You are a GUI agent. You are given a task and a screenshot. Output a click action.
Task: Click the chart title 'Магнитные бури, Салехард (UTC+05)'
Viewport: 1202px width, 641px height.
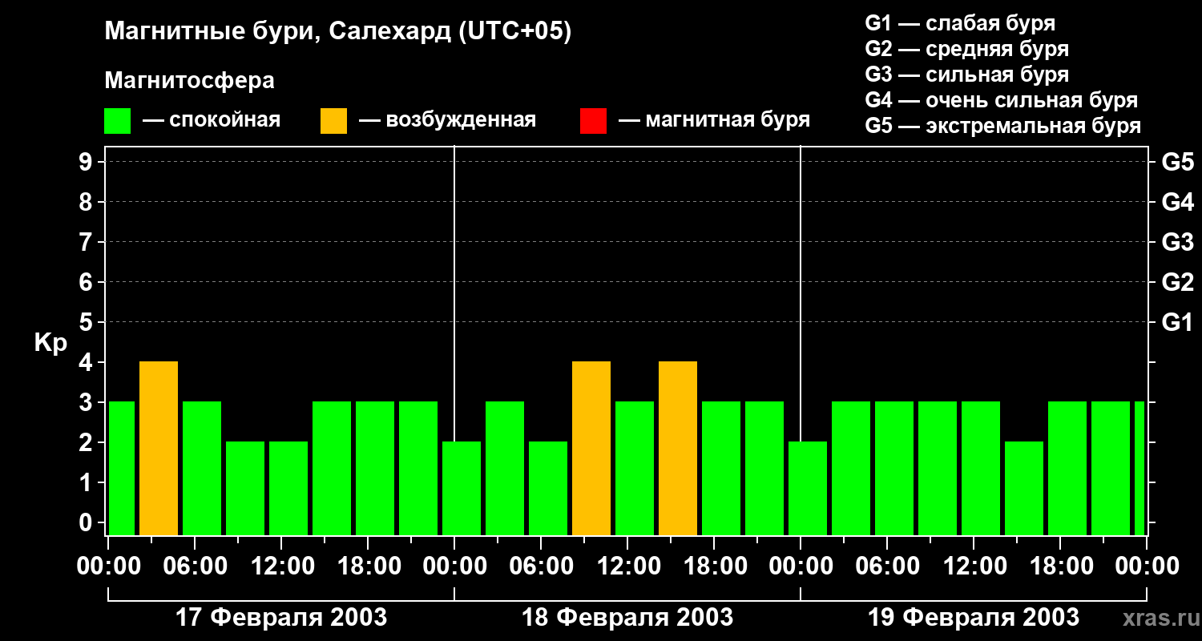[x=338, y=32]
